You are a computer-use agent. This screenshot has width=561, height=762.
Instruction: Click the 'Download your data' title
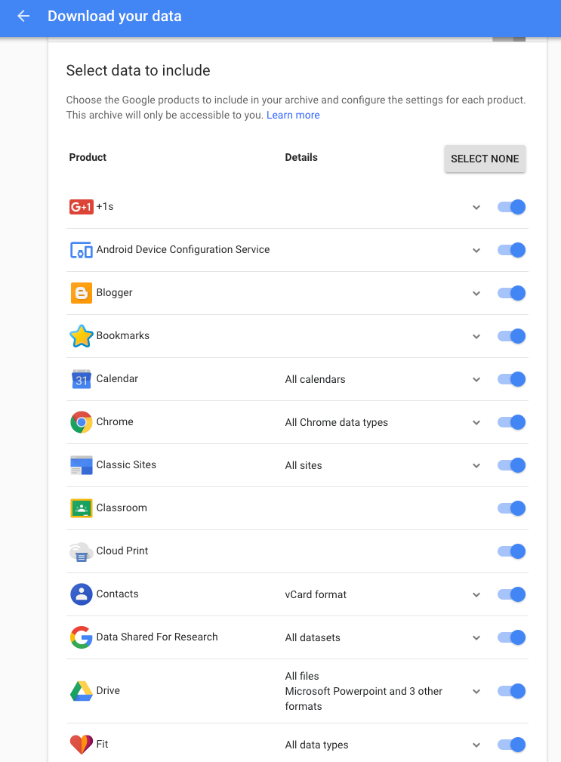coord(115,16)
